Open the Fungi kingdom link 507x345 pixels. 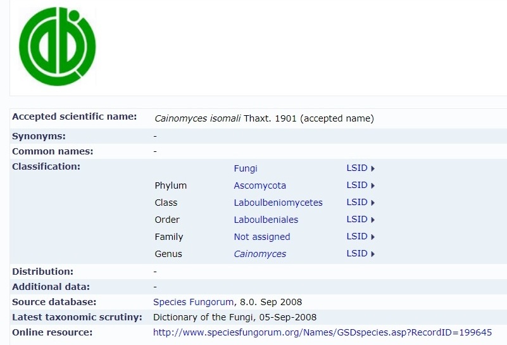click(246, 168)
